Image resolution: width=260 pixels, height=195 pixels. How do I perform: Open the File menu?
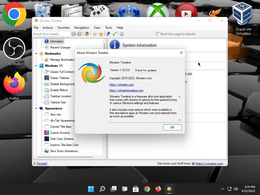36,28
